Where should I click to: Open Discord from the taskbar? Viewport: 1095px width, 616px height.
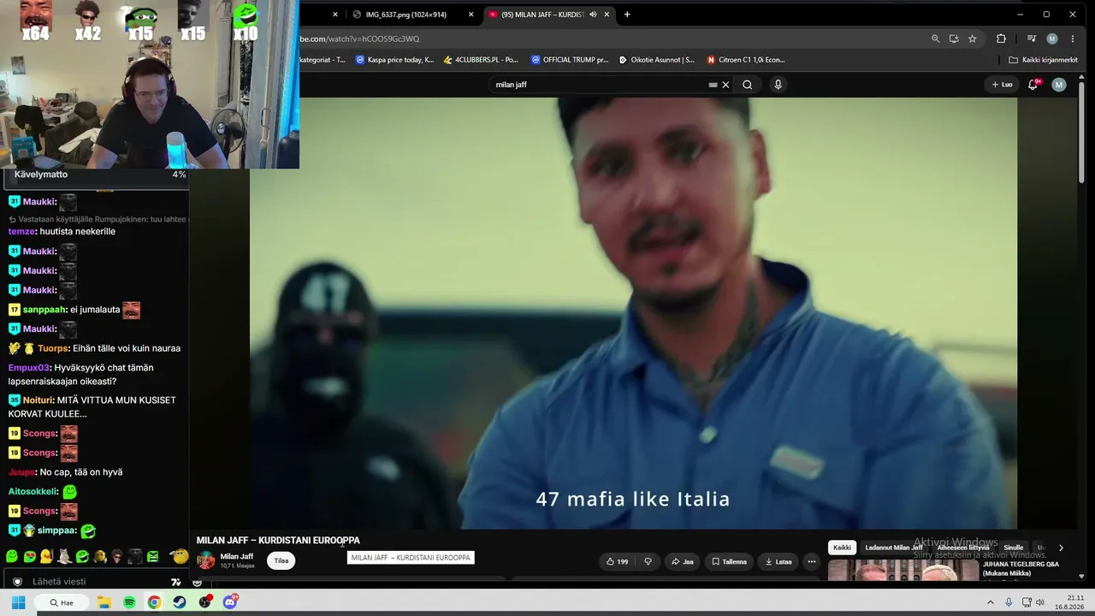pyautogui.click(x=230, y=602)
